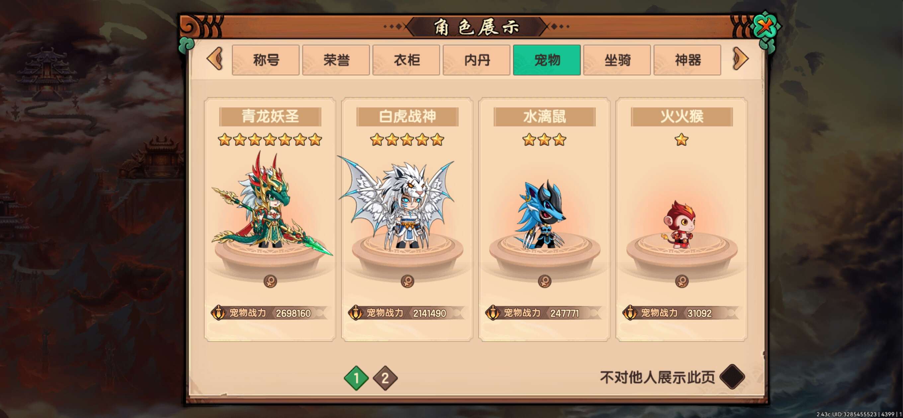Open the 衣柜 tab
903x418 pixels.
(x=406, y=60)
